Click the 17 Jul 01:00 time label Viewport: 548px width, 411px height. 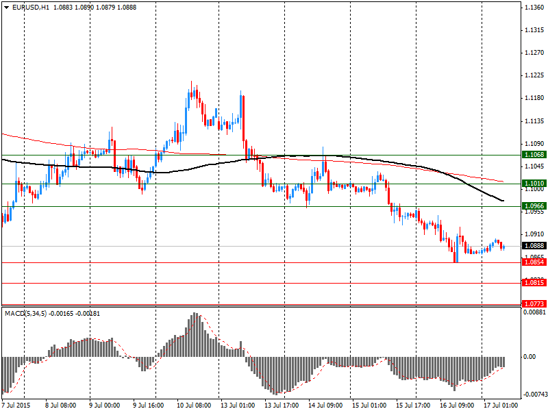click(499, 406)
